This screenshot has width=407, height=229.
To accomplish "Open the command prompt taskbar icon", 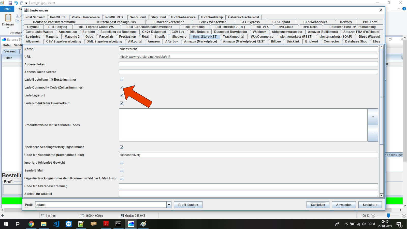I will 118,224.
